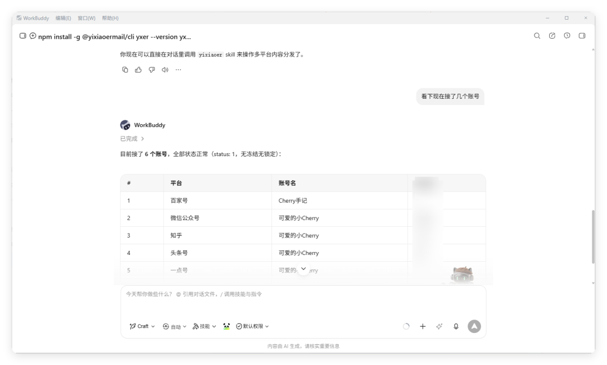
Task: Open the 自动 model dropdown
Action: click(x=175, y=326)
